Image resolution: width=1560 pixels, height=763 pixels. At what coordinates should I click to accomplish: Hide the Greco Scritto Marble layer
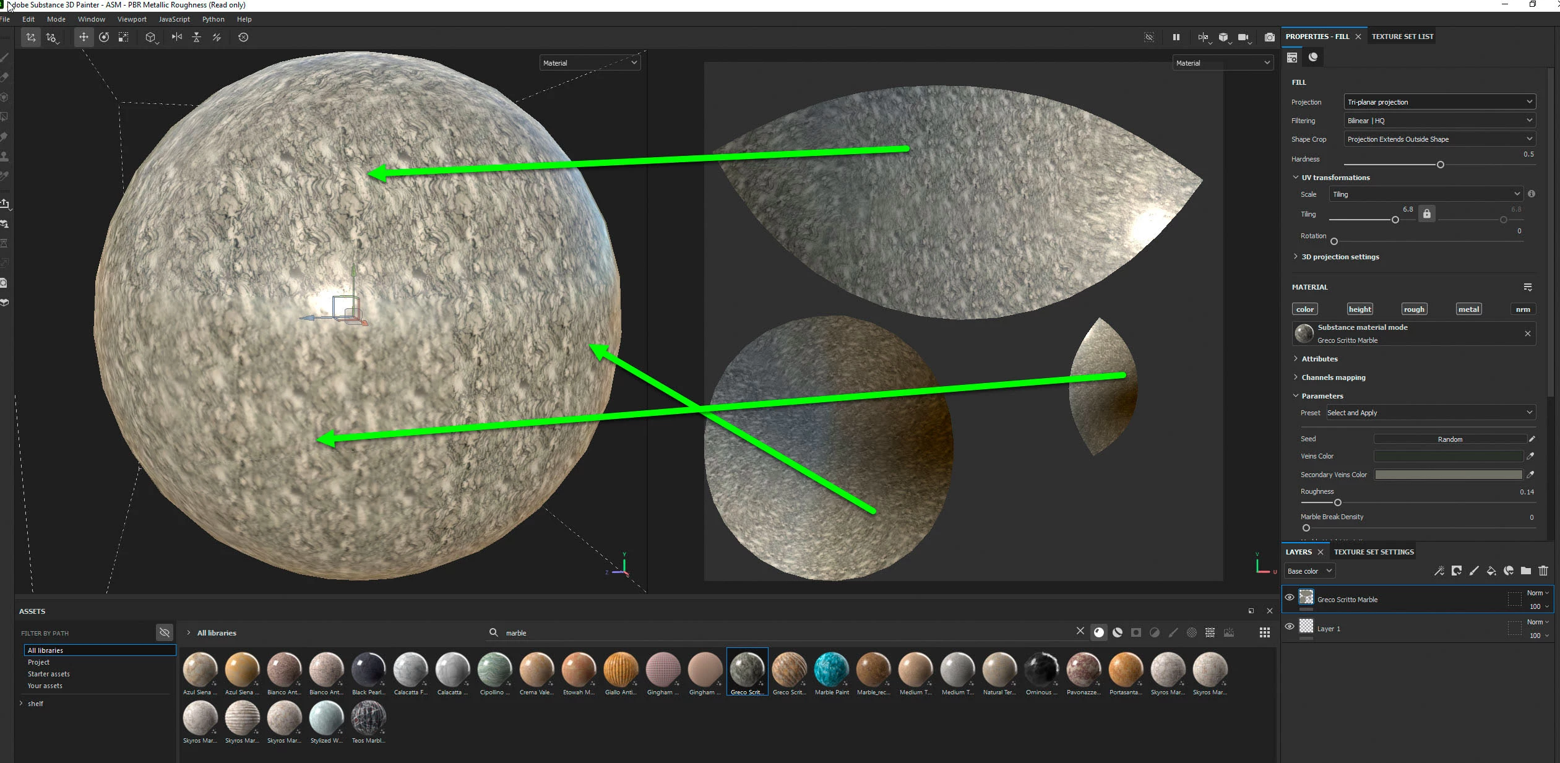1290,598
